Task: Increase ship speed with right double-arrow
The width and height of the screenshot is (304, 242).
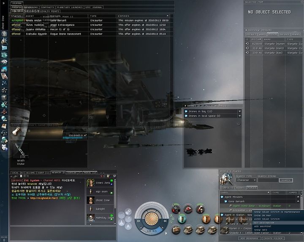Action: tap(165, 221)
